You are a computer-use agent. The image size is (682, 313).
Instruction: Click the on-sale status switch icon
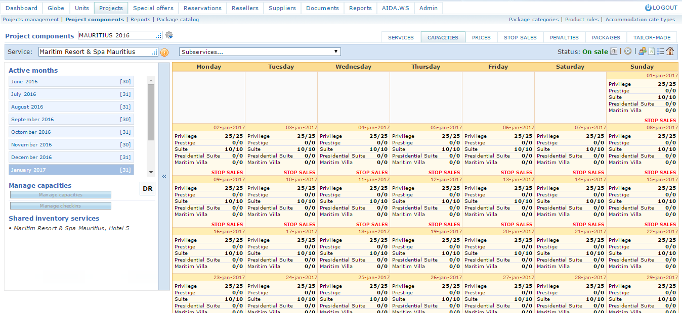614,51
